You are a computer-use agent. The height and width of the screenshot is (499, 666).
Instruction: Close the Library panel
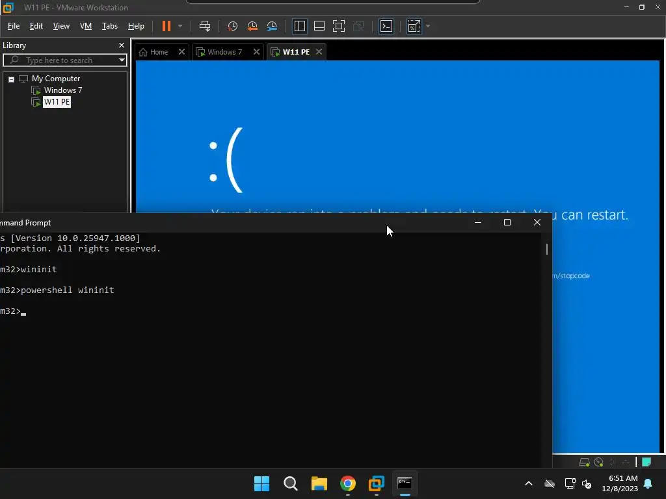122,45
